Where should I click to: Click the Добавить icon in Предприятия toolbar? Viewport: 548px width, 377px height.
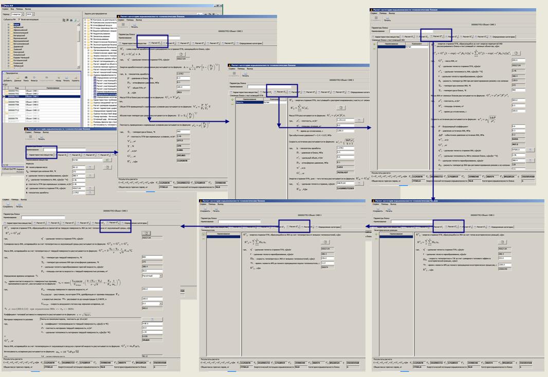coord(7,79)
